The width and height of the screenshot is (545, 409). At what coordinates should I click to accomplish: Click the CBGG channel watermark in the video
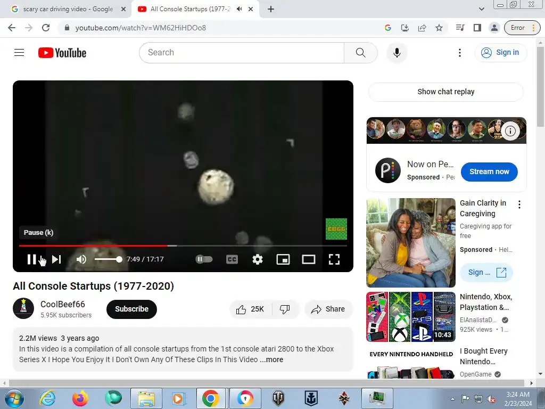tap(336, 229)
